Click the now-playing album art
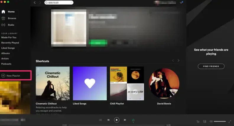 (x=15, y=97)
